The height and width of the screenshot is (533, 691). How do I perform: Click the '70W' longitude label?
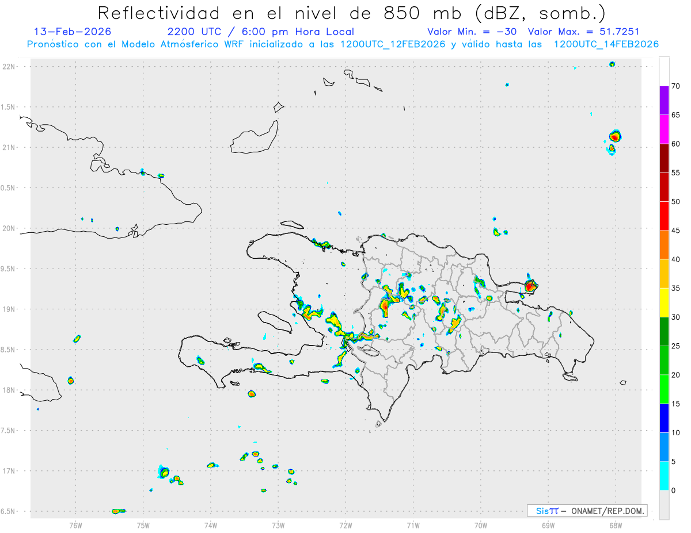(x=481, y=525)
